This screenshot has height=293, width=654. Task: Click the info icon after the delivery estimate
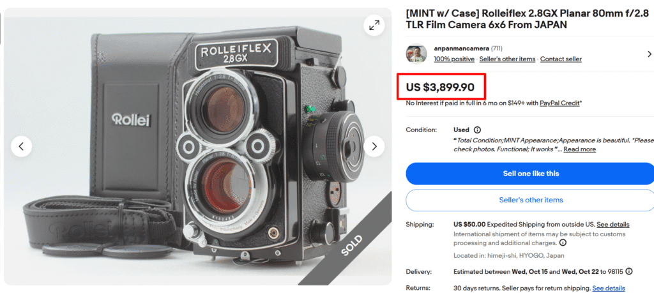point(629,271)
